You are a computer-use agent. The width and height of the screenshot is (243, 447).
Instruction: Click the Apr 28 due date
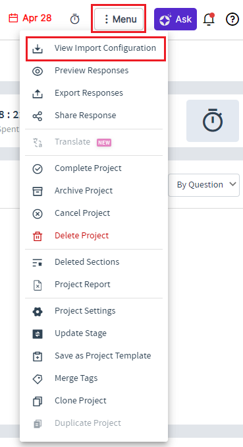click(30, 18)
